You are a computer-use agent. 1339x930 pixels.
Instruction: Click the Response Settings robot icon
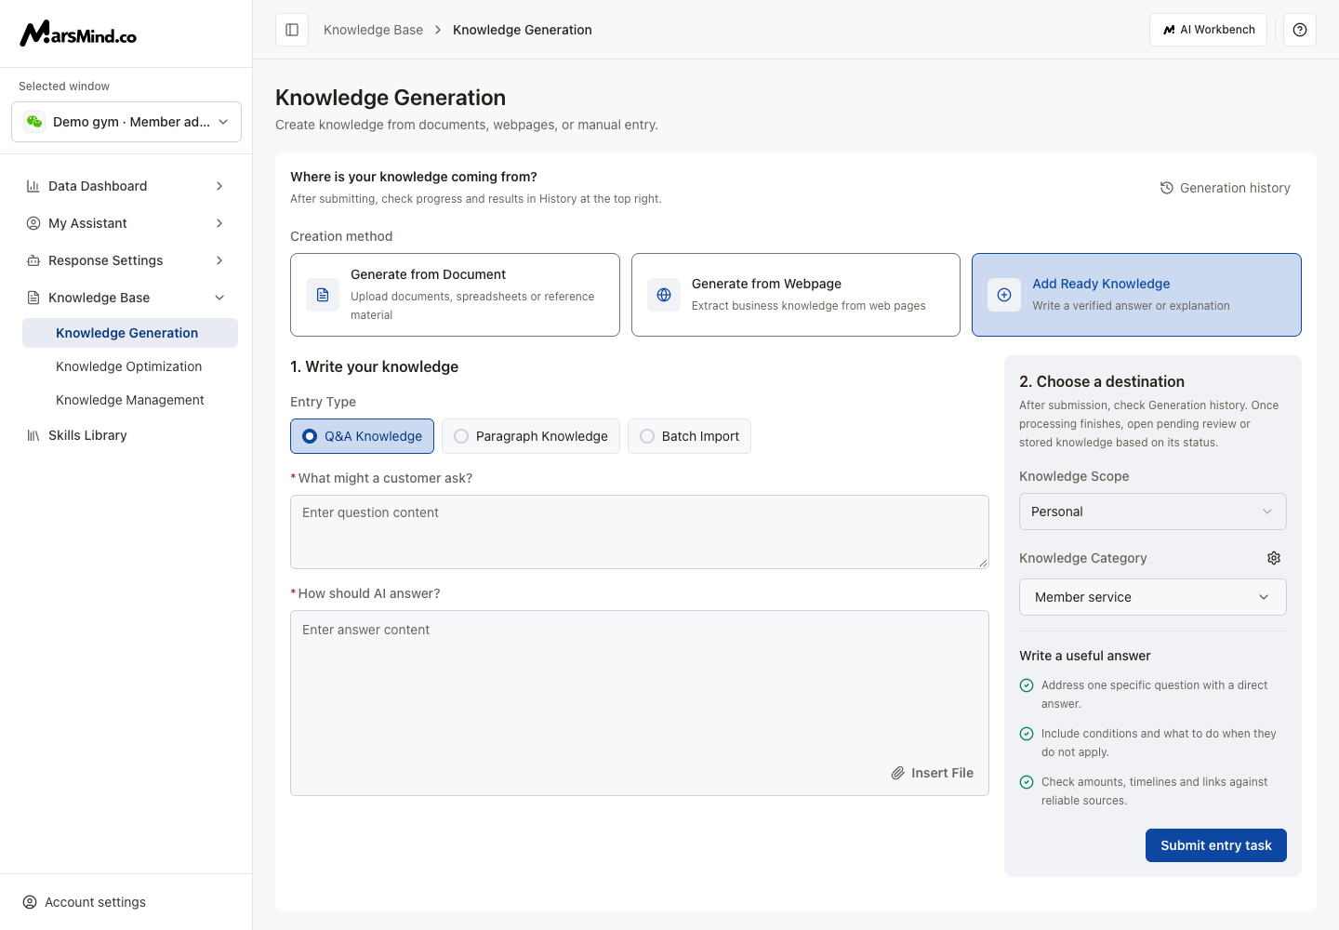click(33, 260)
